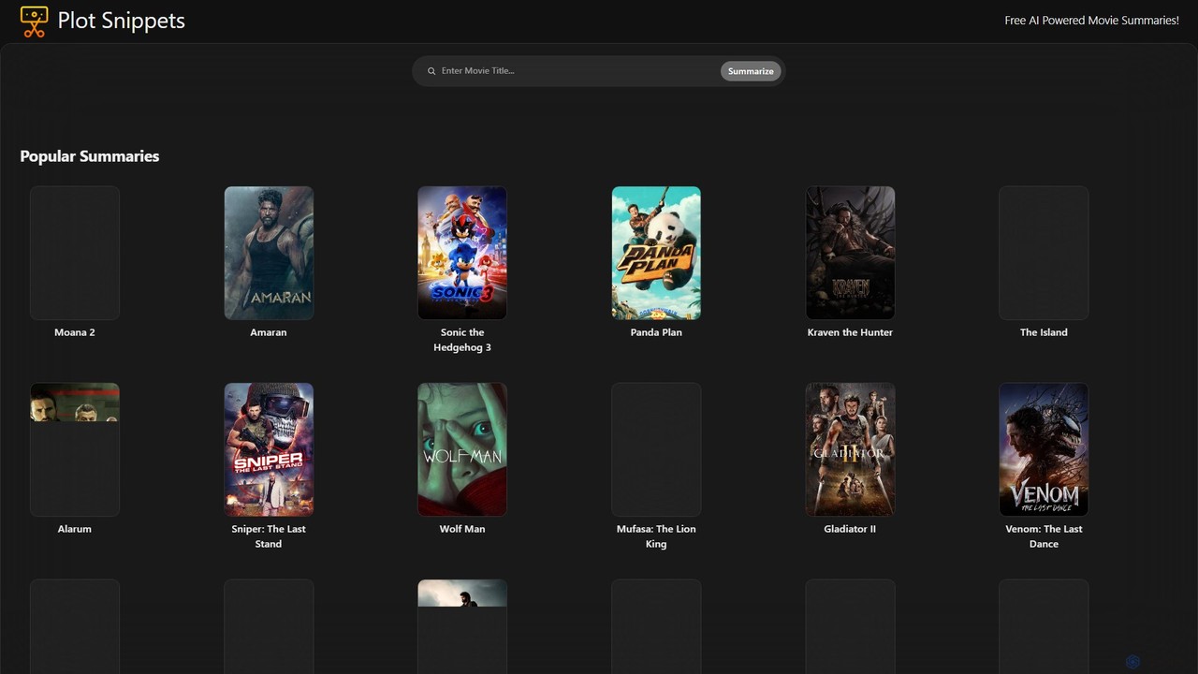The height and width of the screenshot is (674, 1198).
Task: Click the Amaran title text
Action: coord(269,332)
